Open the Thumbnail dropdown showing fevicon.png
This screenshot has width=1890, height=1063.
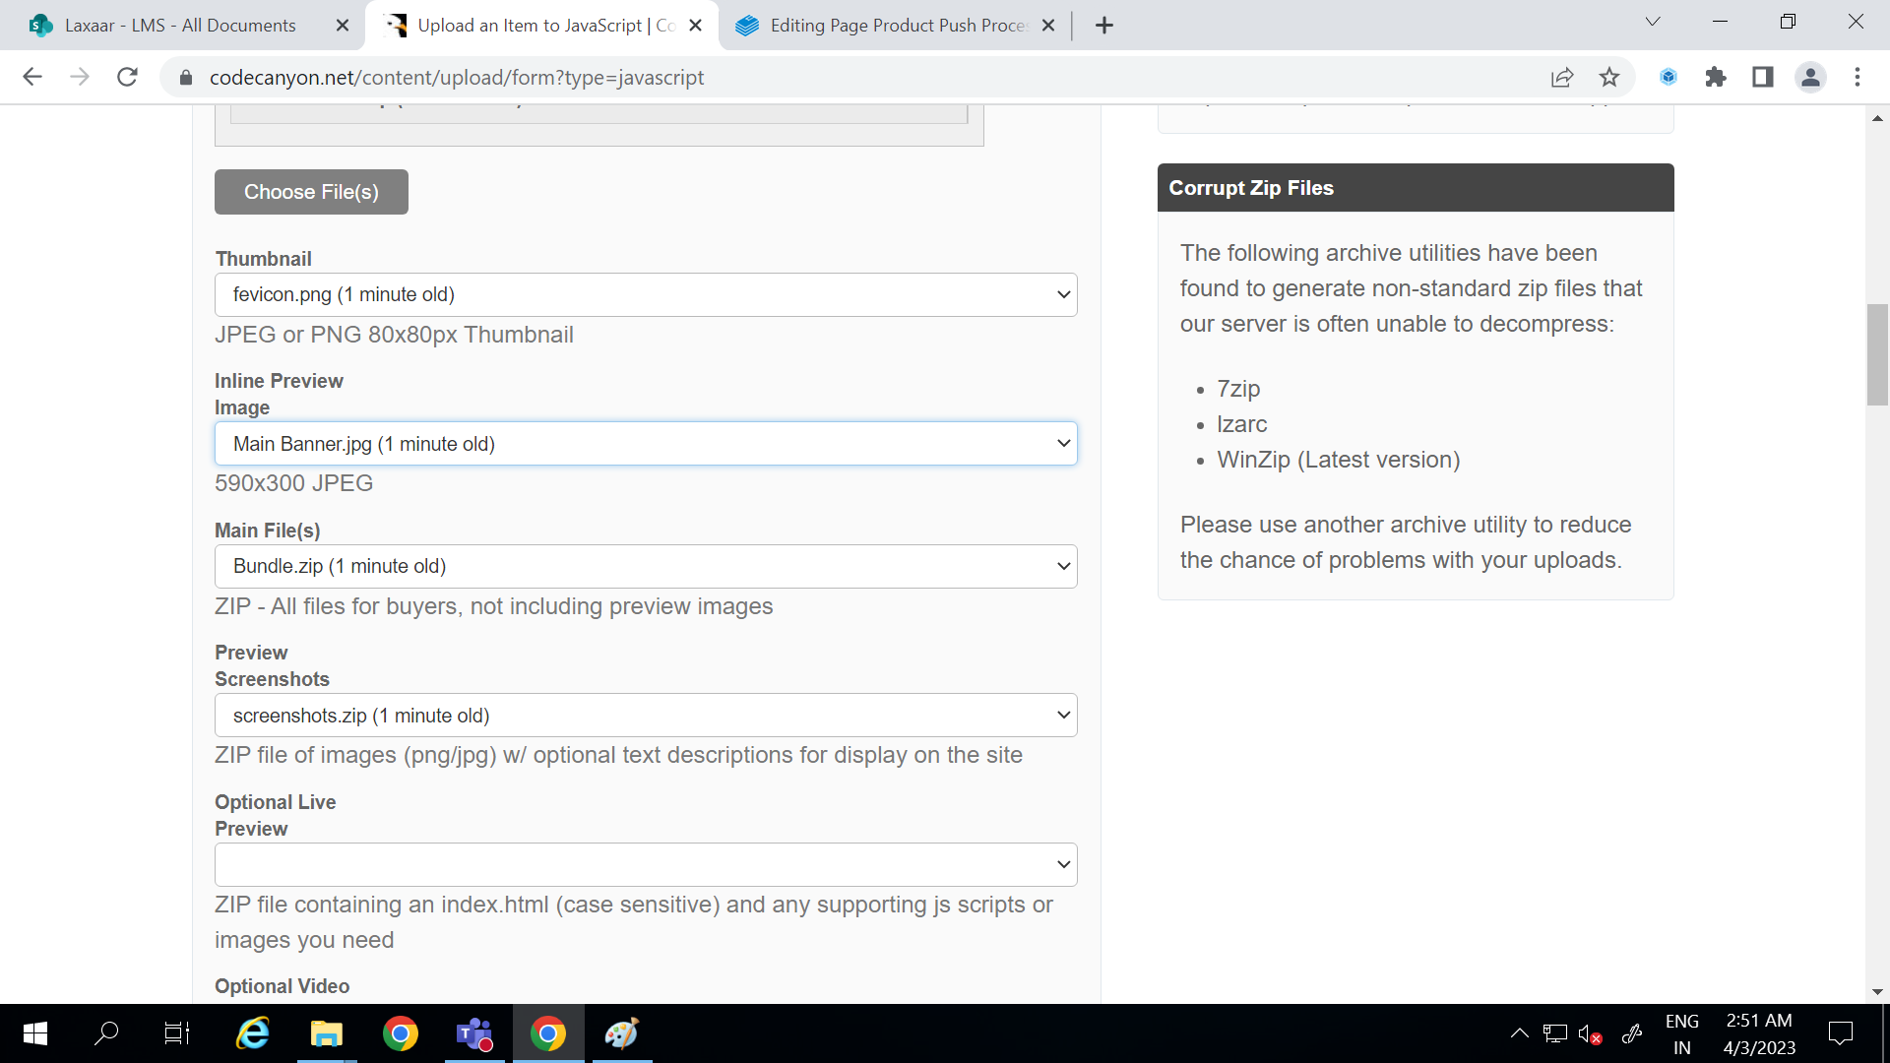coord(646,294)
